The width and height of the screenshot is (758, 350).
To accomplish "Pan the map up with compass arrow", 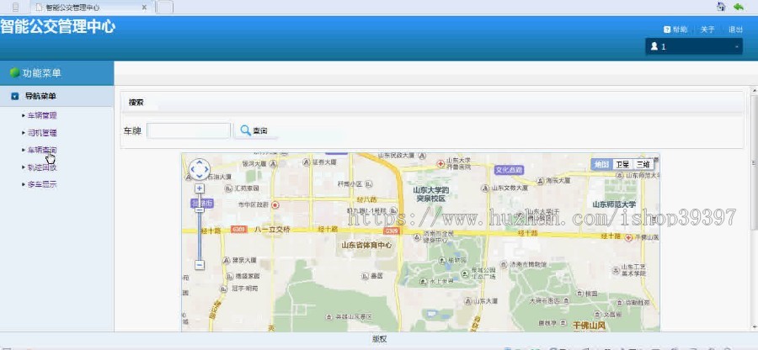I will (199, 162).
